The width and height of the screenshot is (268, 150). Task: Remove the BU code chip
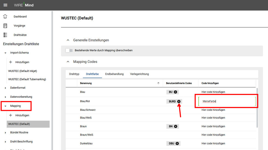coord(175,92)
